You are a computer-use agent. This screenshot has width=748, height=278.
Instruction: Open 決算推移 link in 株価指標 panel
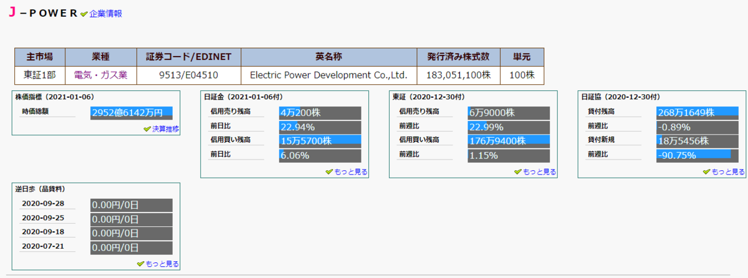165,128
